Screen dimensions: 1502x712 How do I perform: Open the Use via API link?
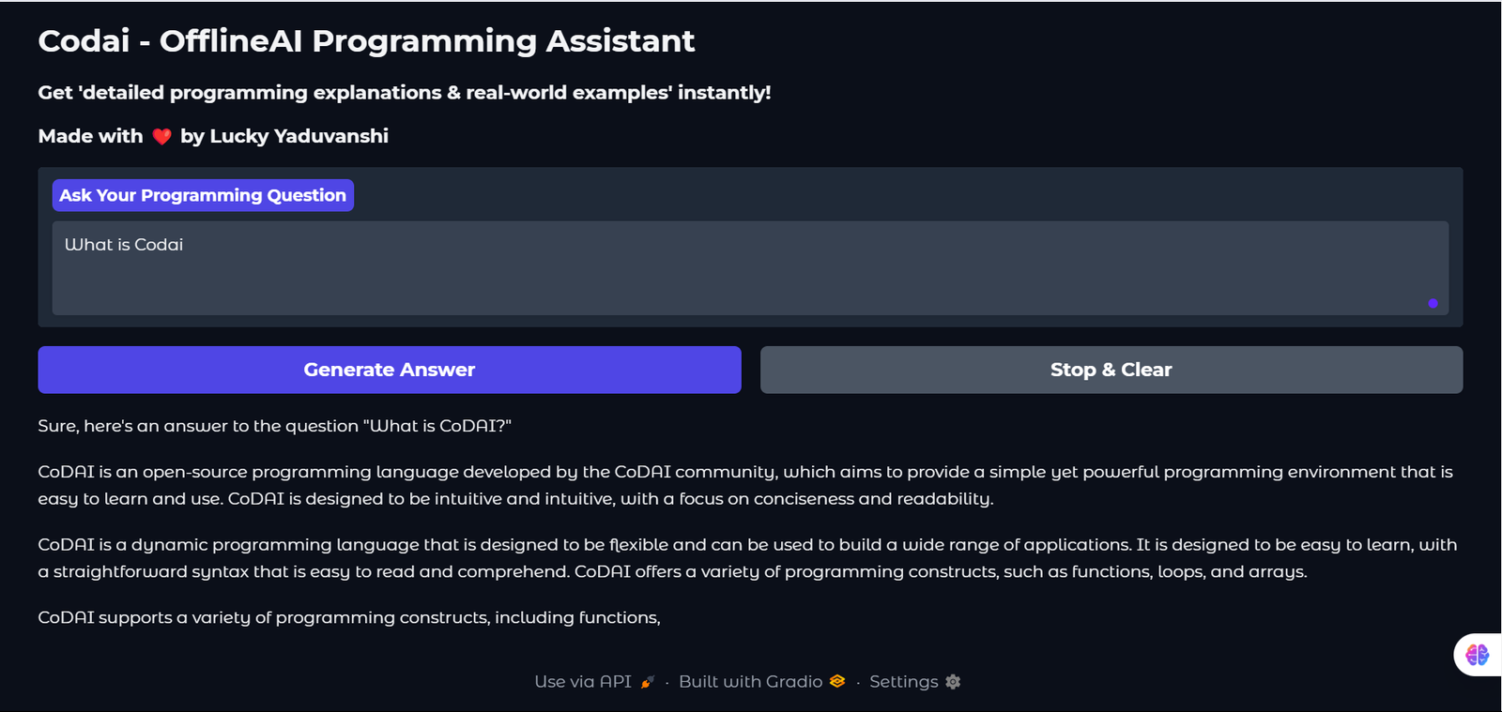coord(583,682)
